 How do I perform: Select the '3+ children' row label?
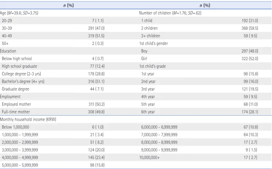[151, 36]
